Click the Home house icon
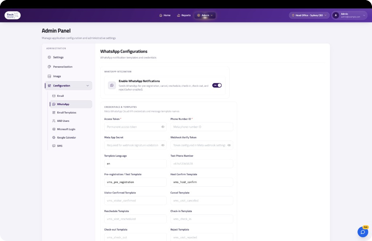Viewport: 372px width, 241px height. point(161,15)
